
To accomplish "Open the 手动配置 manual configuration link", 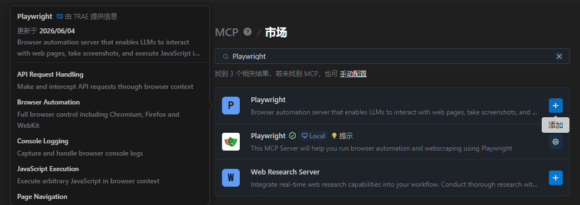I will coord(353,74).
